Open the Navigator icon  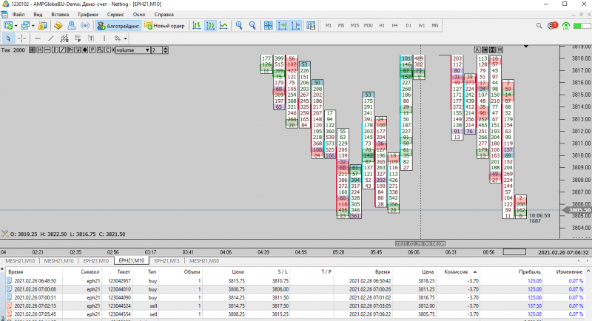pyautogui.click(x=71, y=26)
